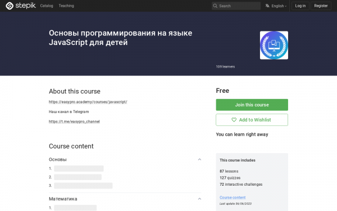Open the Course content link in sidebar

[233, 197]
